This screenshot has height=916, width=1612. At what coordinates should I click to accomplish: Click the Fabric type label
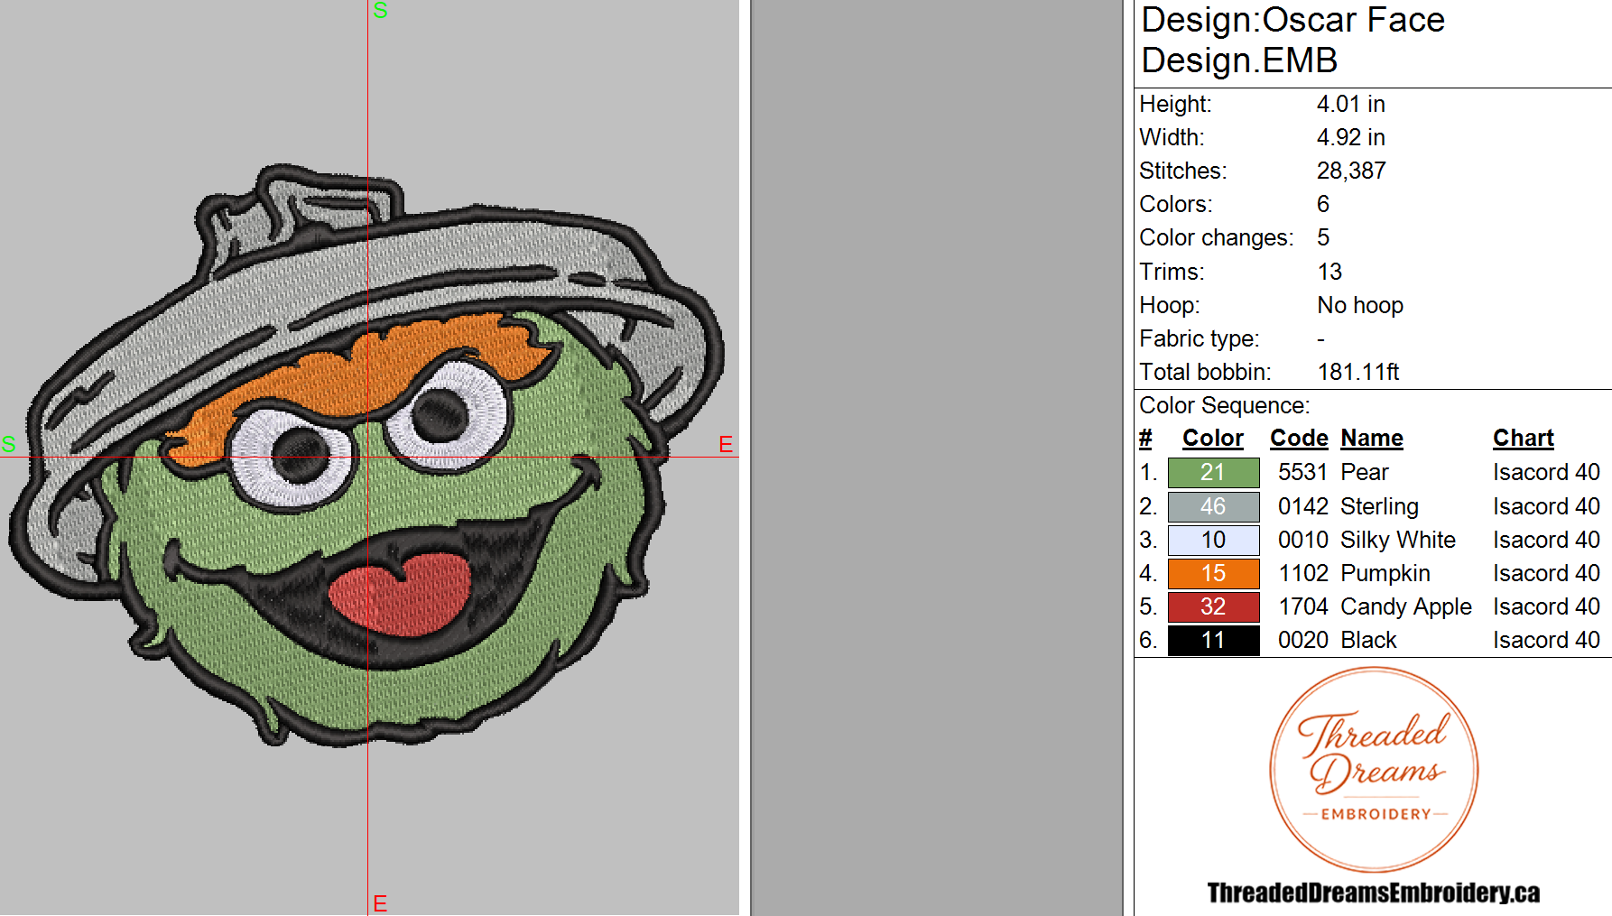pyautogui.click(x=1199, y=338)
